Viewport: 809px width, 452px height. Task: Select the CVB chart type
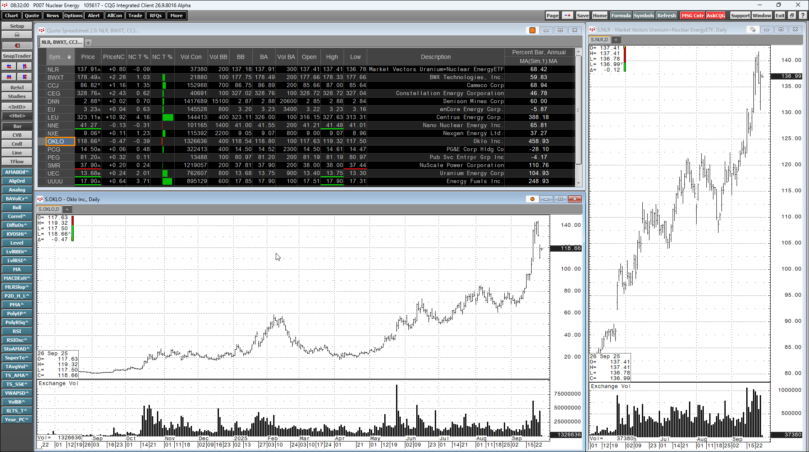[x=17, y=135]
